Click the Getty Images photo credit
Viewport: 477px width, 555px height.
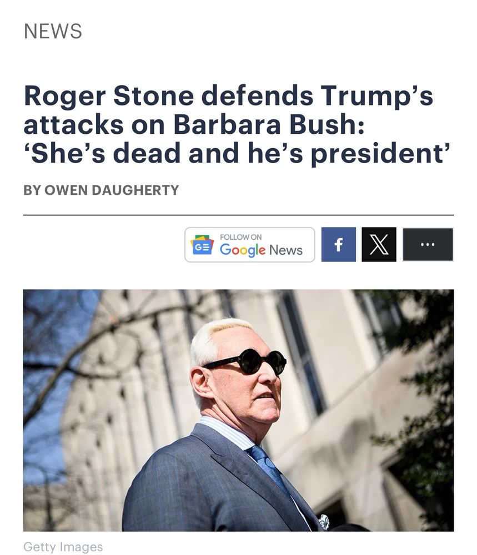tap(63, 547)
